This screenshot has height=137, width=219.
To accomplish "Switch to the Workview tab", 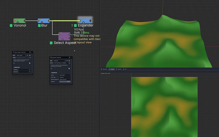I will [104, 69].
